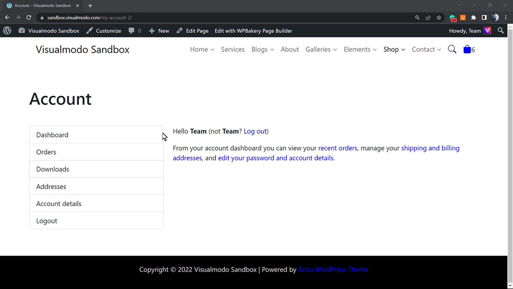Expand the Galleries menu chevron
This screenshot has width=513, height=289.
pyautogui.click(x=335, y=50)
